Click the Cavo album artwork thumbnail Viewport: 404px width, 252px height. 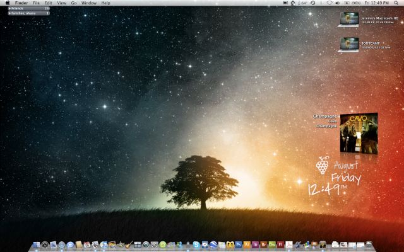[359, 132]
